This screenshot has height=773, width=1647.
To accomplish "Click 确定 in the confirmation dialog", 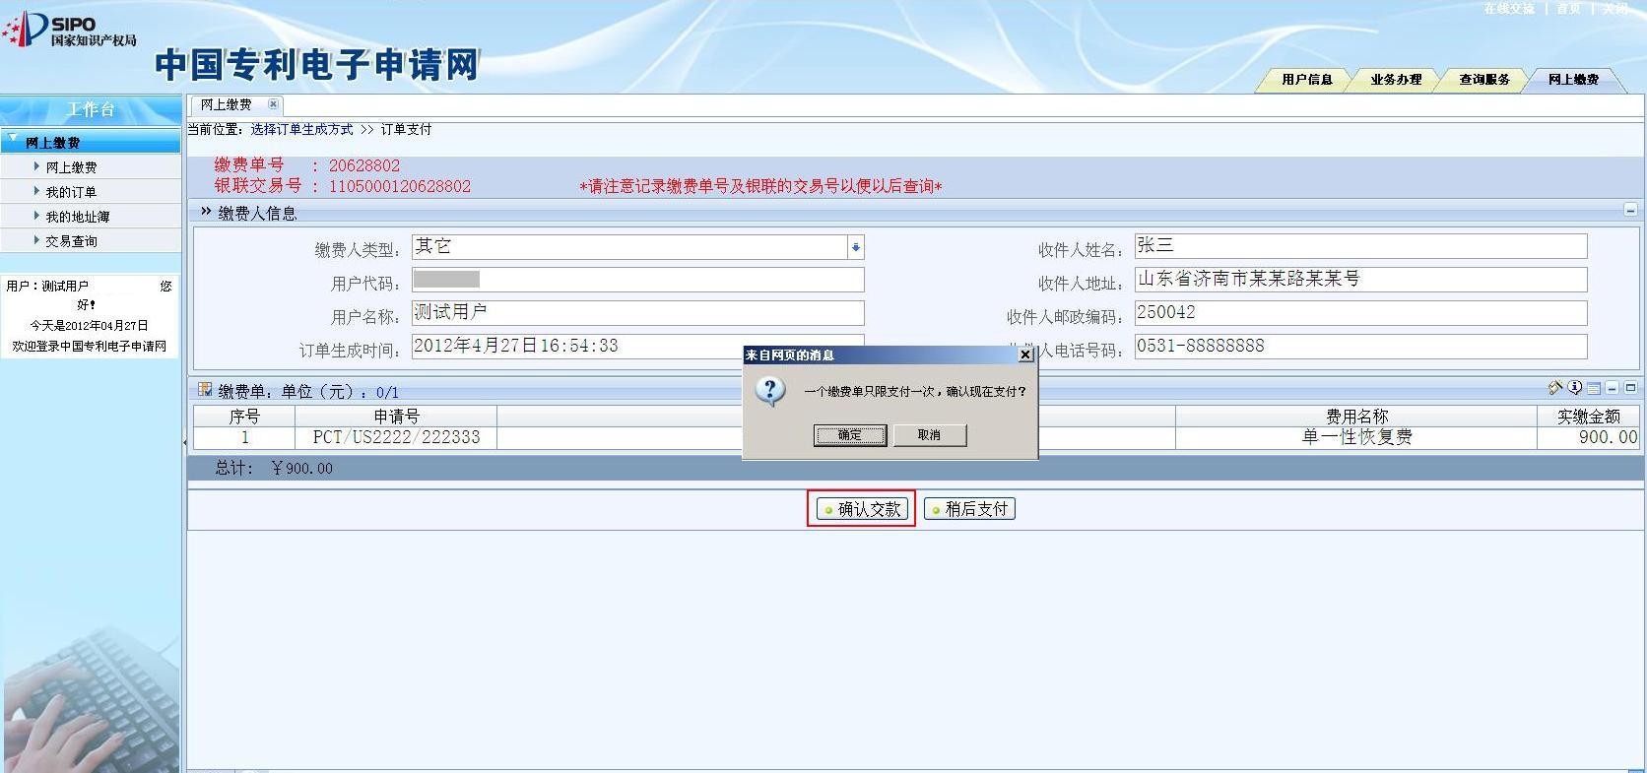I will point(850,435).
